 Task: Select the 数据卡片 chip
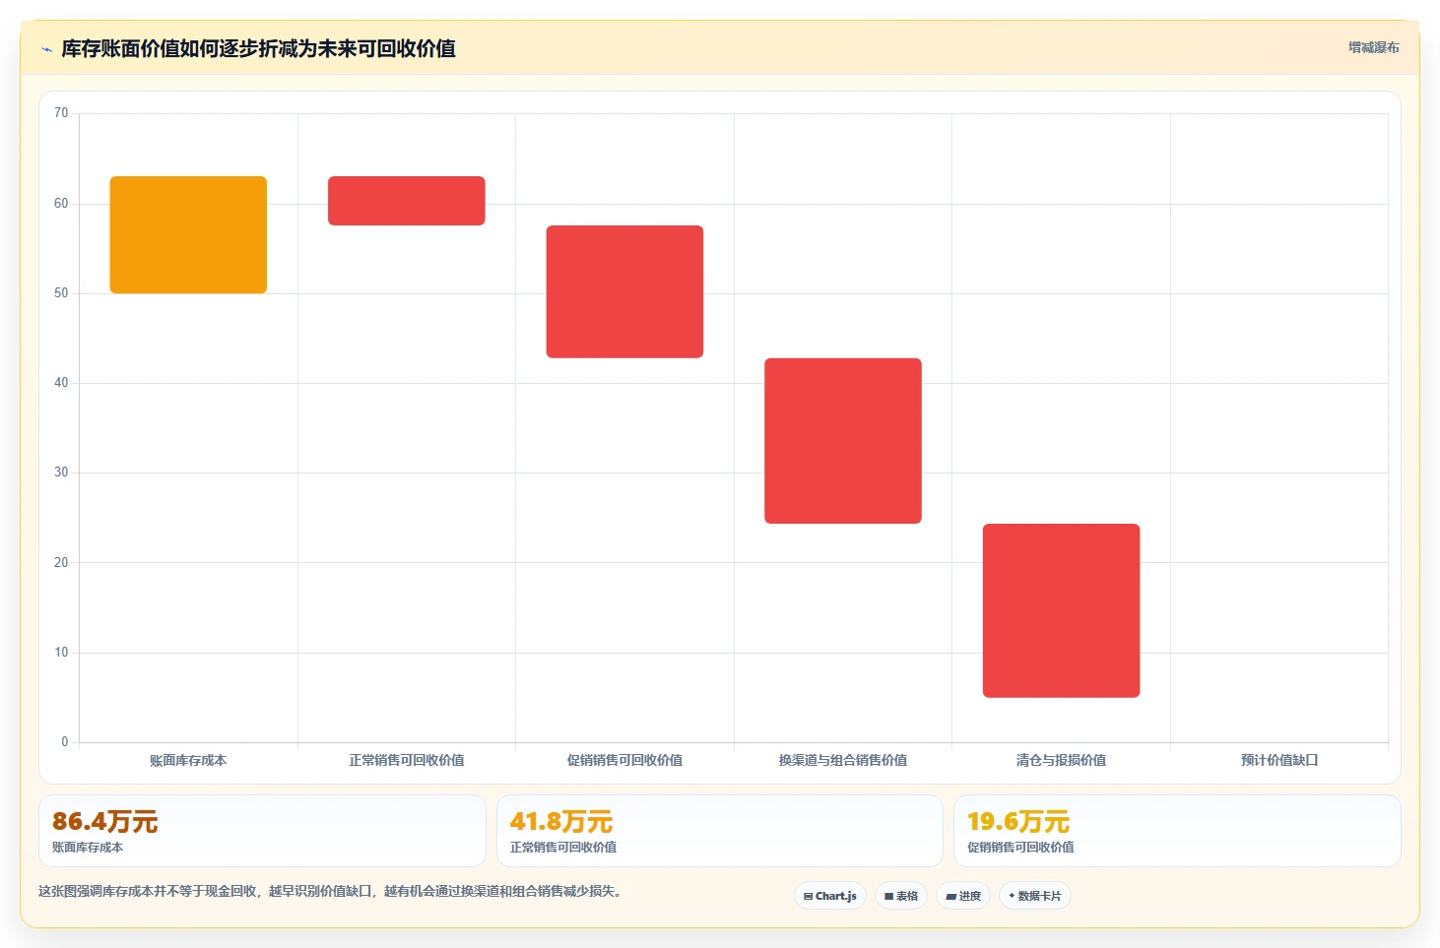tap(1035, 896)
